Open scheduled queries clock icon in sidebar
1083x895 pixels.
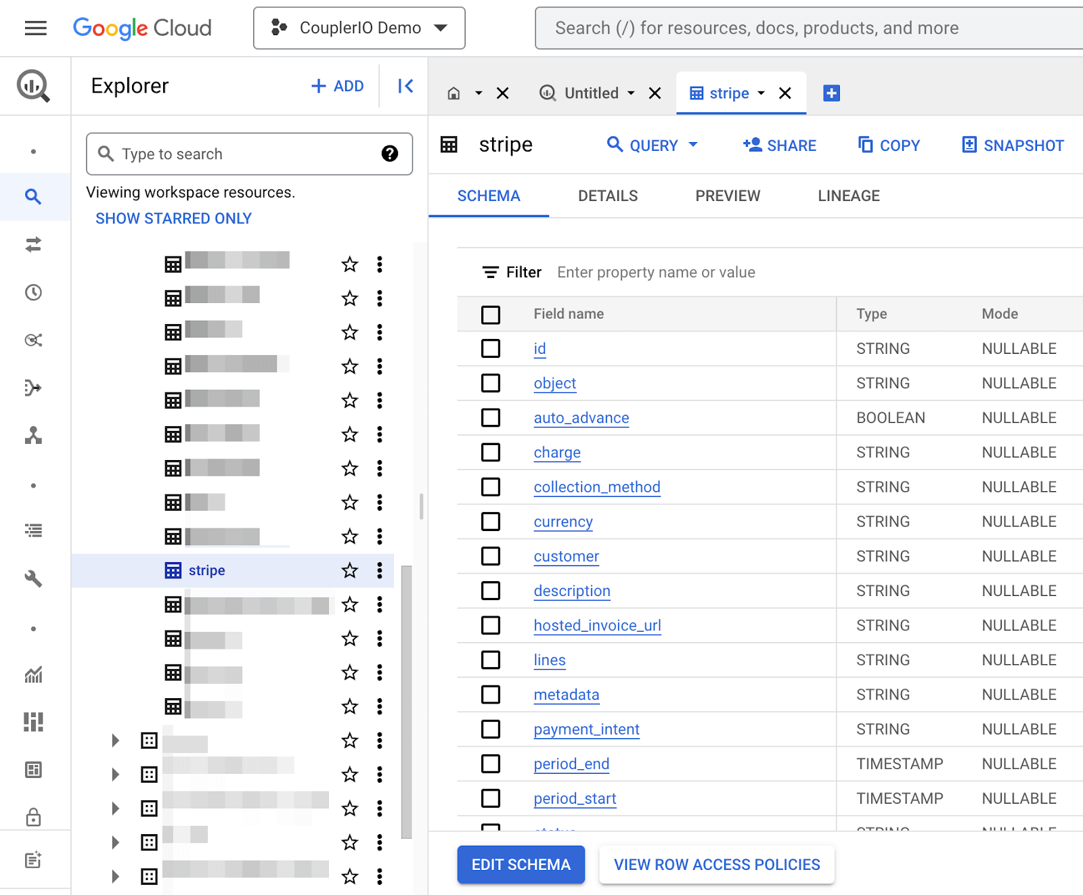pyautogui.click(x=33, y=292)
